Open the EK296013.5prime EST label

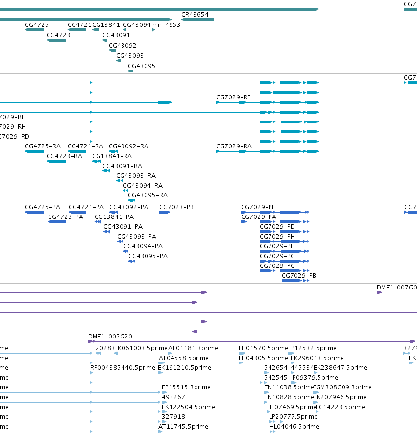pyautogui.click(x=318, y=358)
